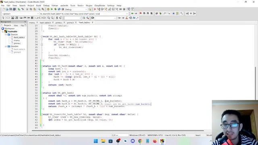Click the Windows (CR+LF) status bar field

pos(137,135)
